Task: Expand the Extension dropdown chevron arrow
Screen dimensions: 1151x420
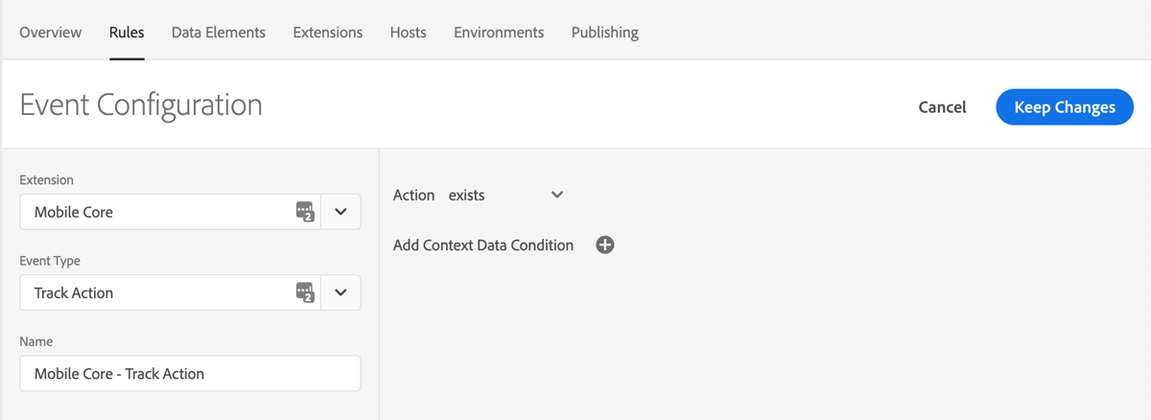Action: point(341,212)
